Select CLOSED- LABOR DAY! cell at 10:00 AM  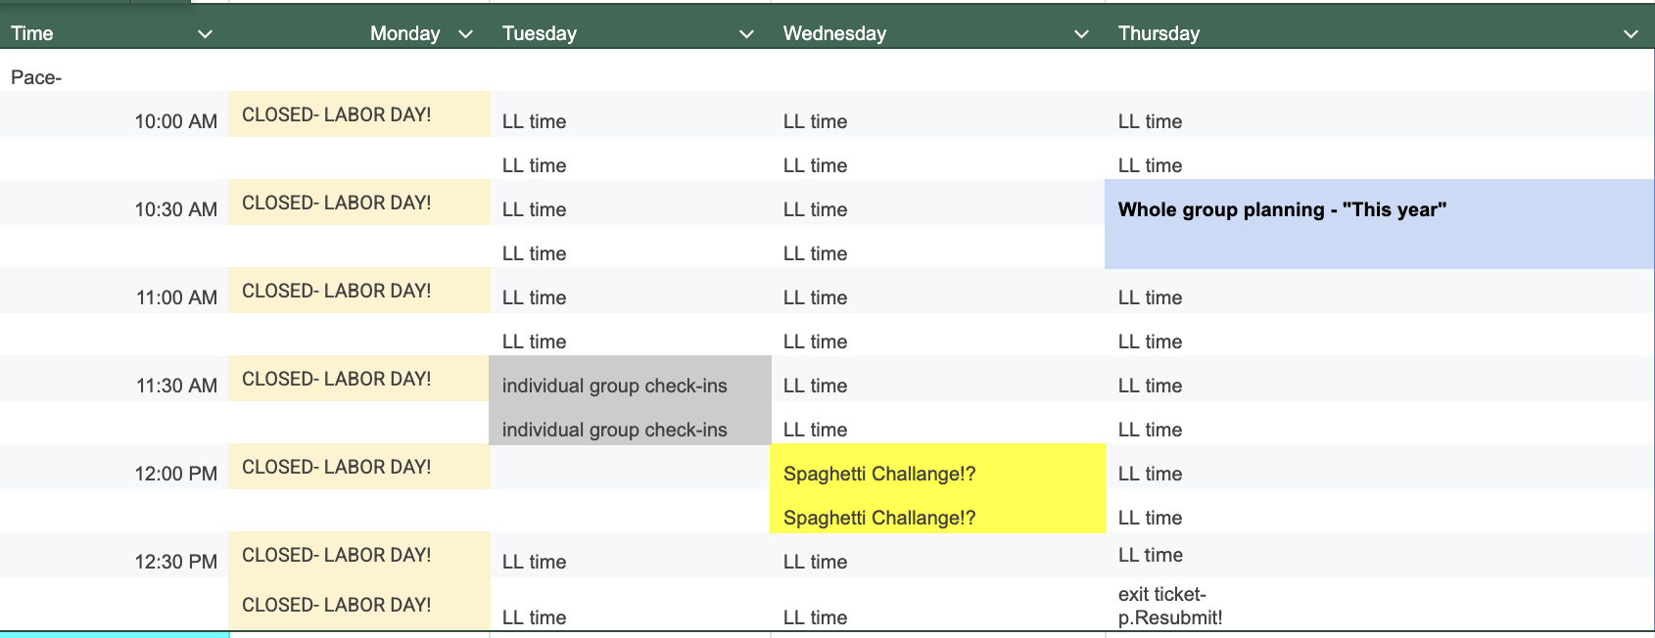tap(359, 114)
